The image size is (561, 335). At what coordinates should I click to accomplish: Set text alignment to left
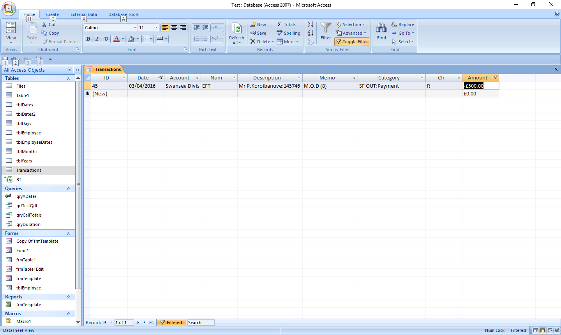pyautogui.click(x=165, y=28)
